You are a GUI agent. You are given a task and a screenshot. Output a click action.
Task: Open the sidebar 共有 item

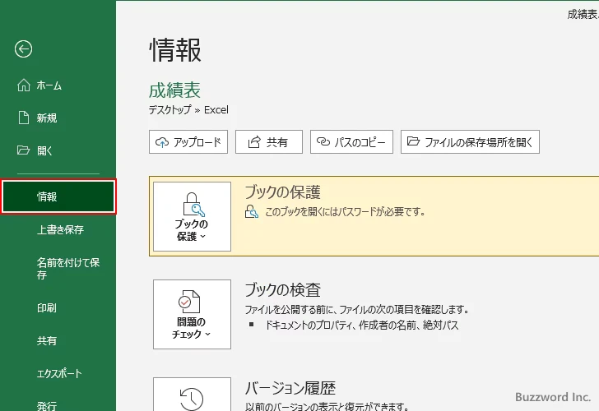pos(47,340)
